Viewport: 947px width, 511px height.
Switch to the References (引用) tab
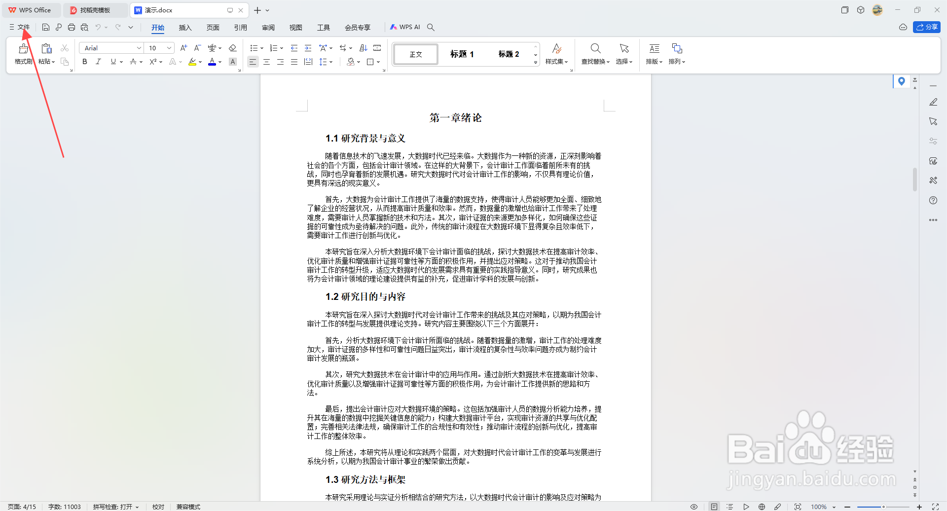click(x=240, y=27)
